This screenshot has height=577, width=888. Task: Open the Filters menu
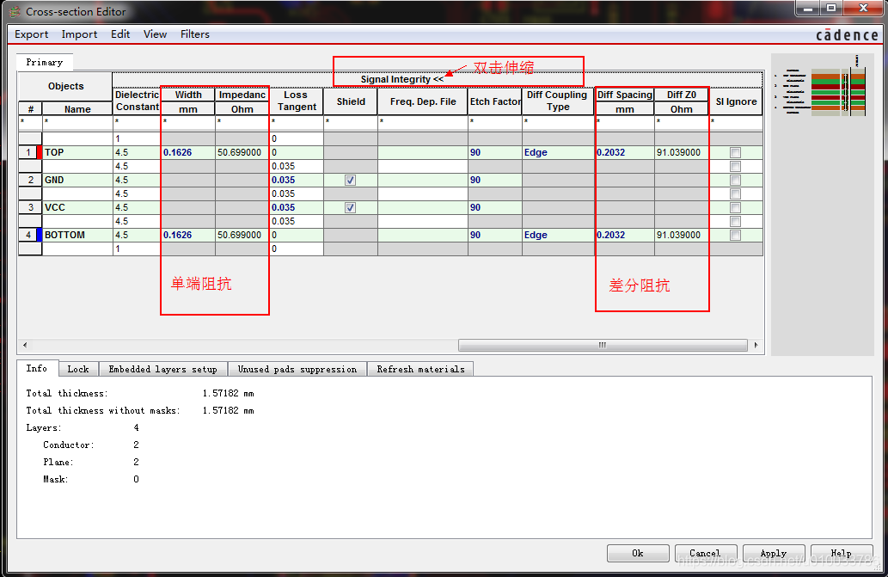click(x=194, y=34)
